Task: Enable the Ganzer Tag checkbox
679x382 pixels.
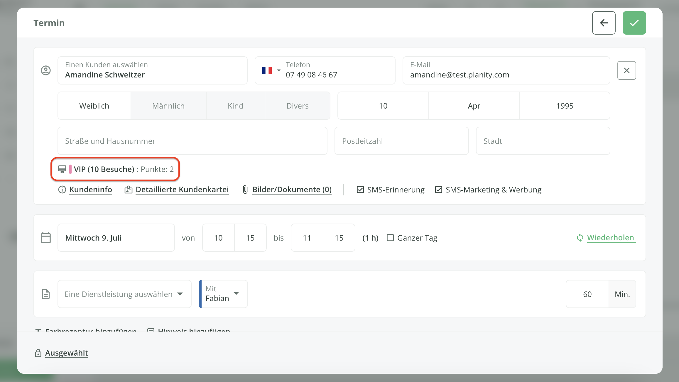Action: (390, 238)
